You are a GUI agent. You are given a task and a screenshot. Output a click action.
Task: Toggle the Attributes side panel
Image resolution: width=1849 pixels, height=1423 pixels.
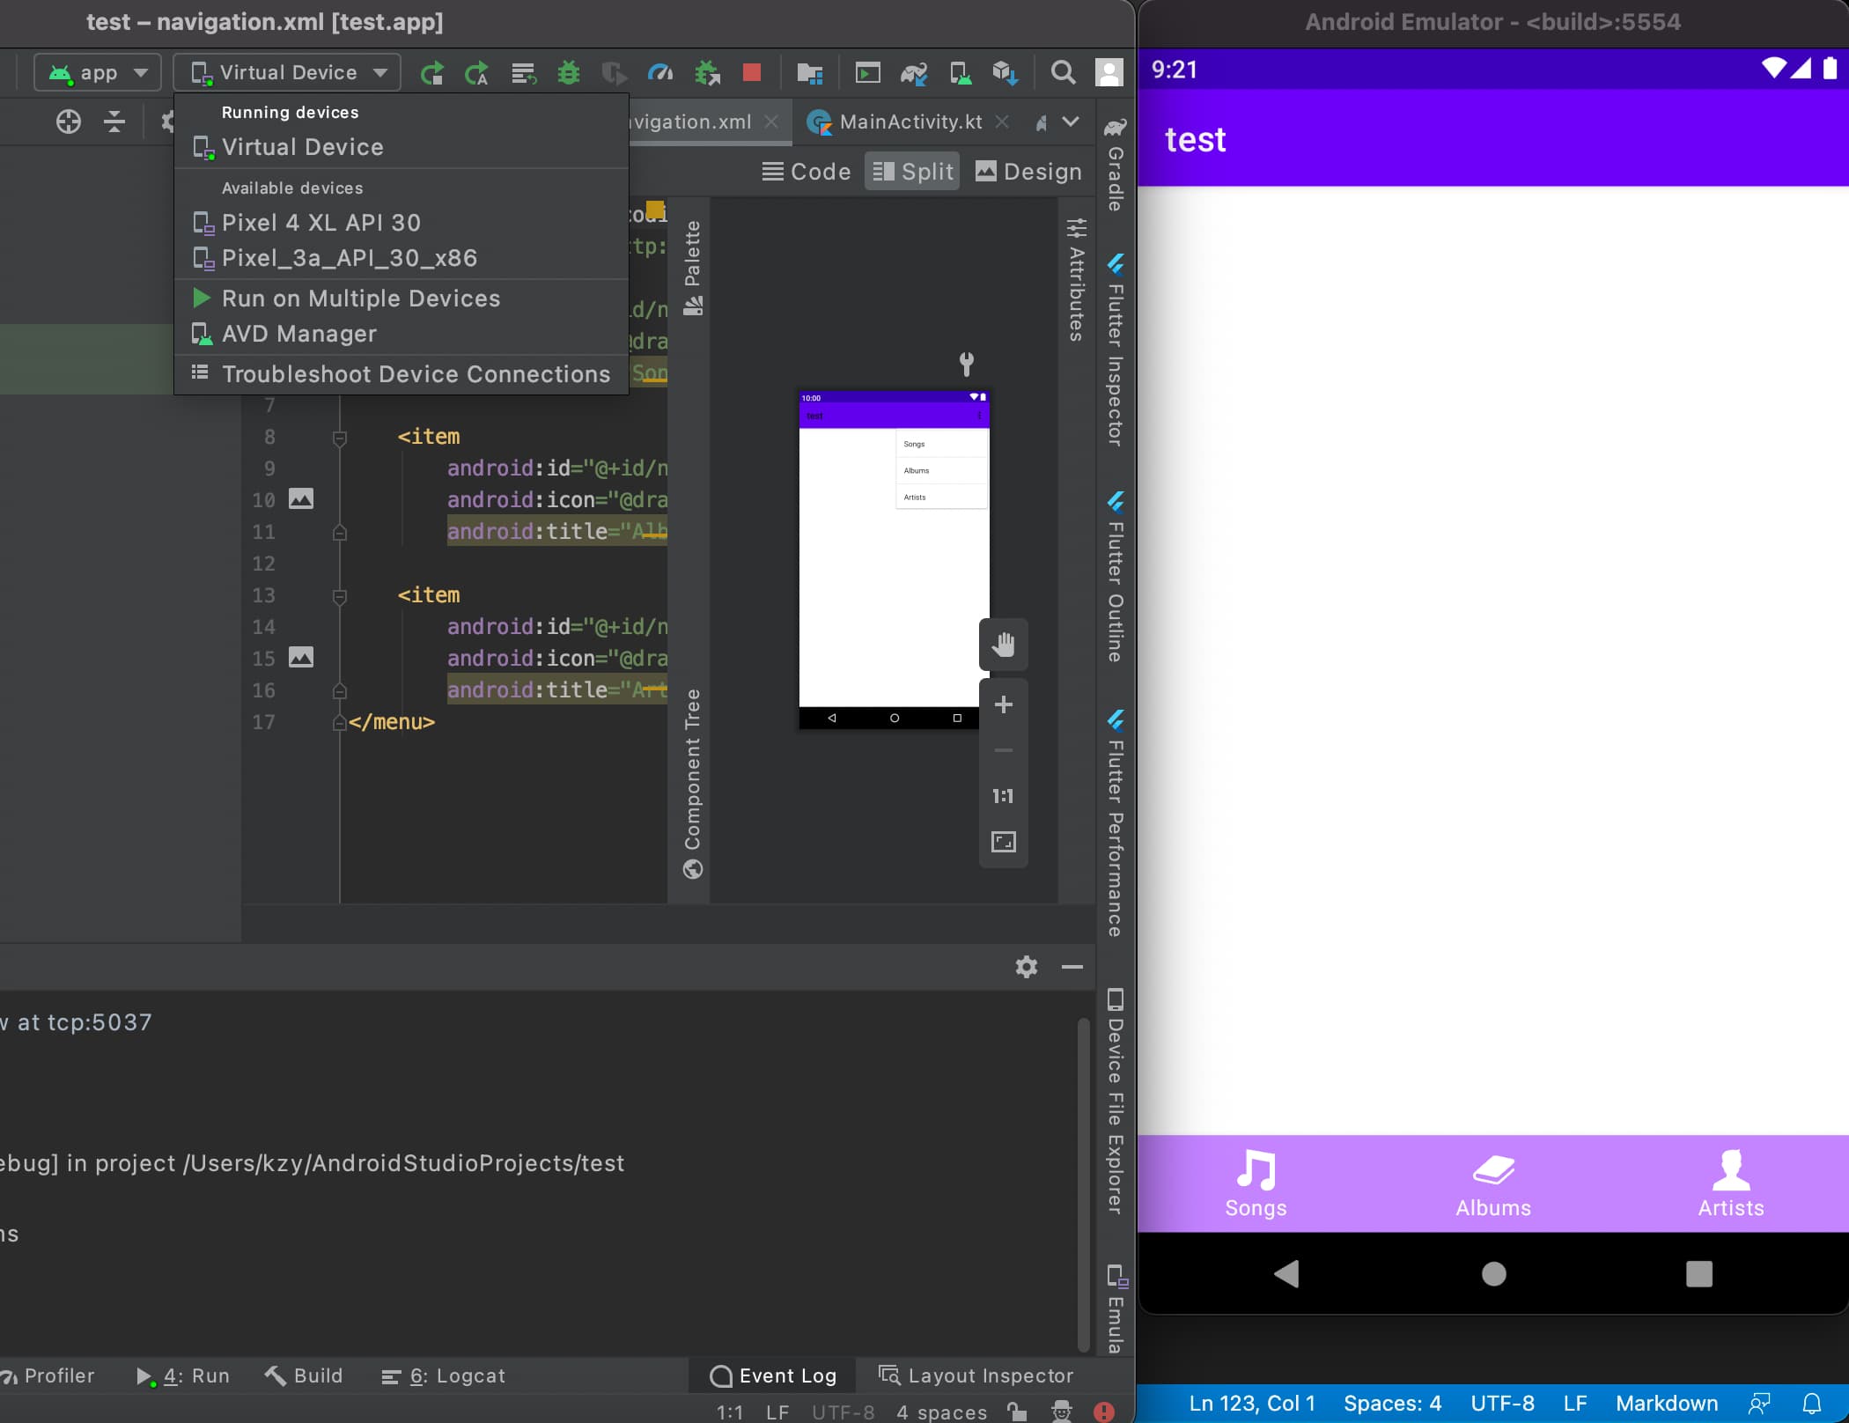(x=1076, y=280)
